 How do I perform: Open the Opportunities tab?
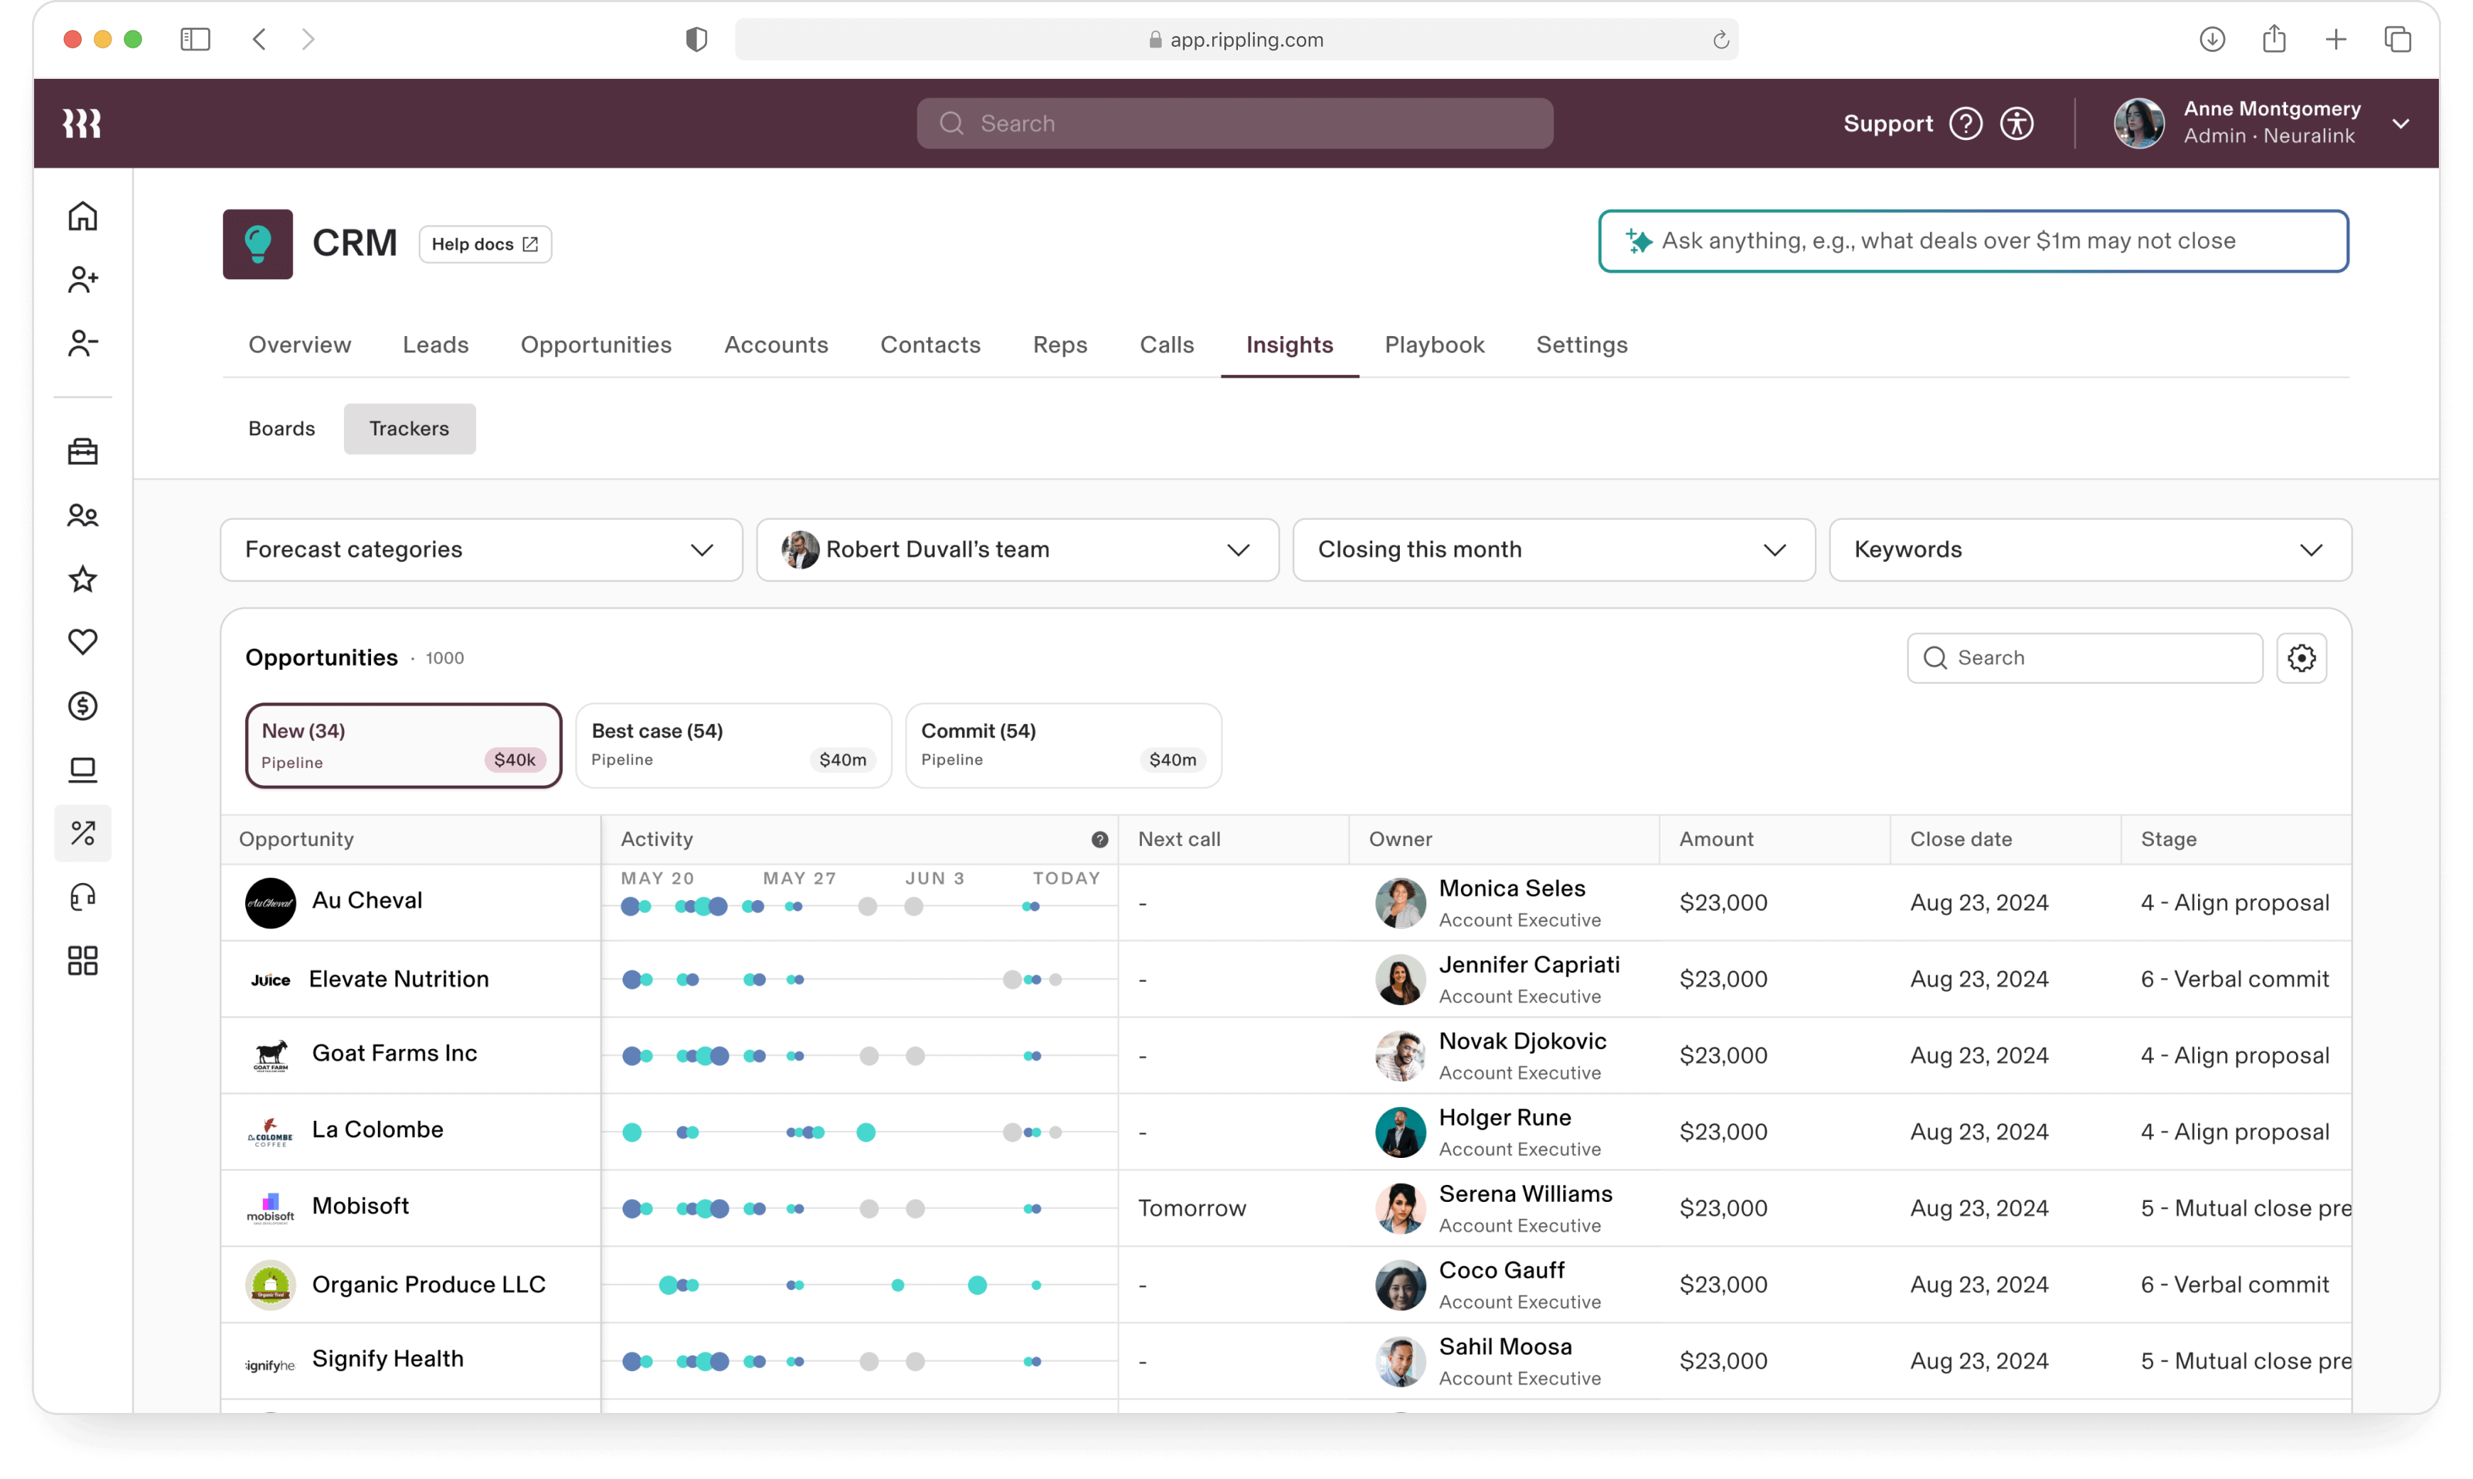(596, 345)
